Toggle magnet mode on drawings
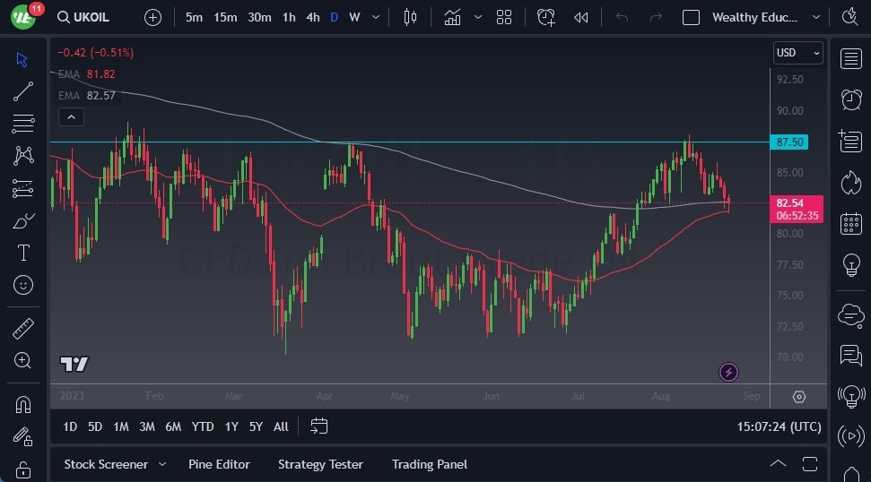Image resolution: width=871 pixels, height=482 pixels. pos(23,404)
